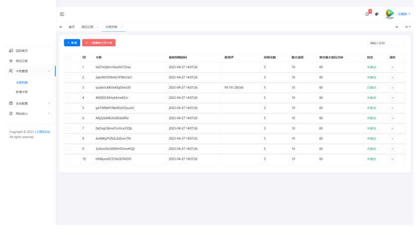Open the notification bell
416x243 pixels.
[x=367, y=14]
